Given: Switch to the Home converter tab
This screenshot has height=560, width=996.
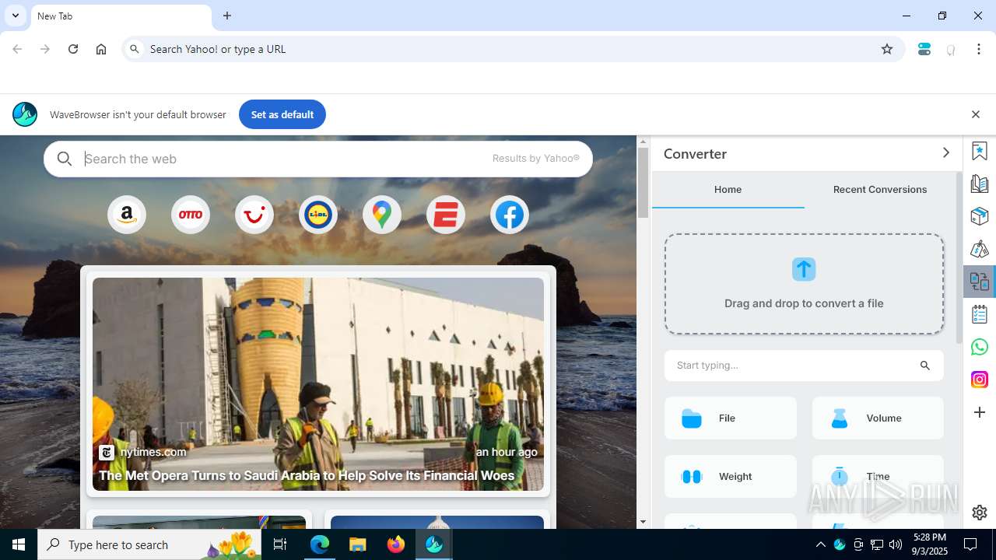Looking at the screenshot, I should (728, 190).
